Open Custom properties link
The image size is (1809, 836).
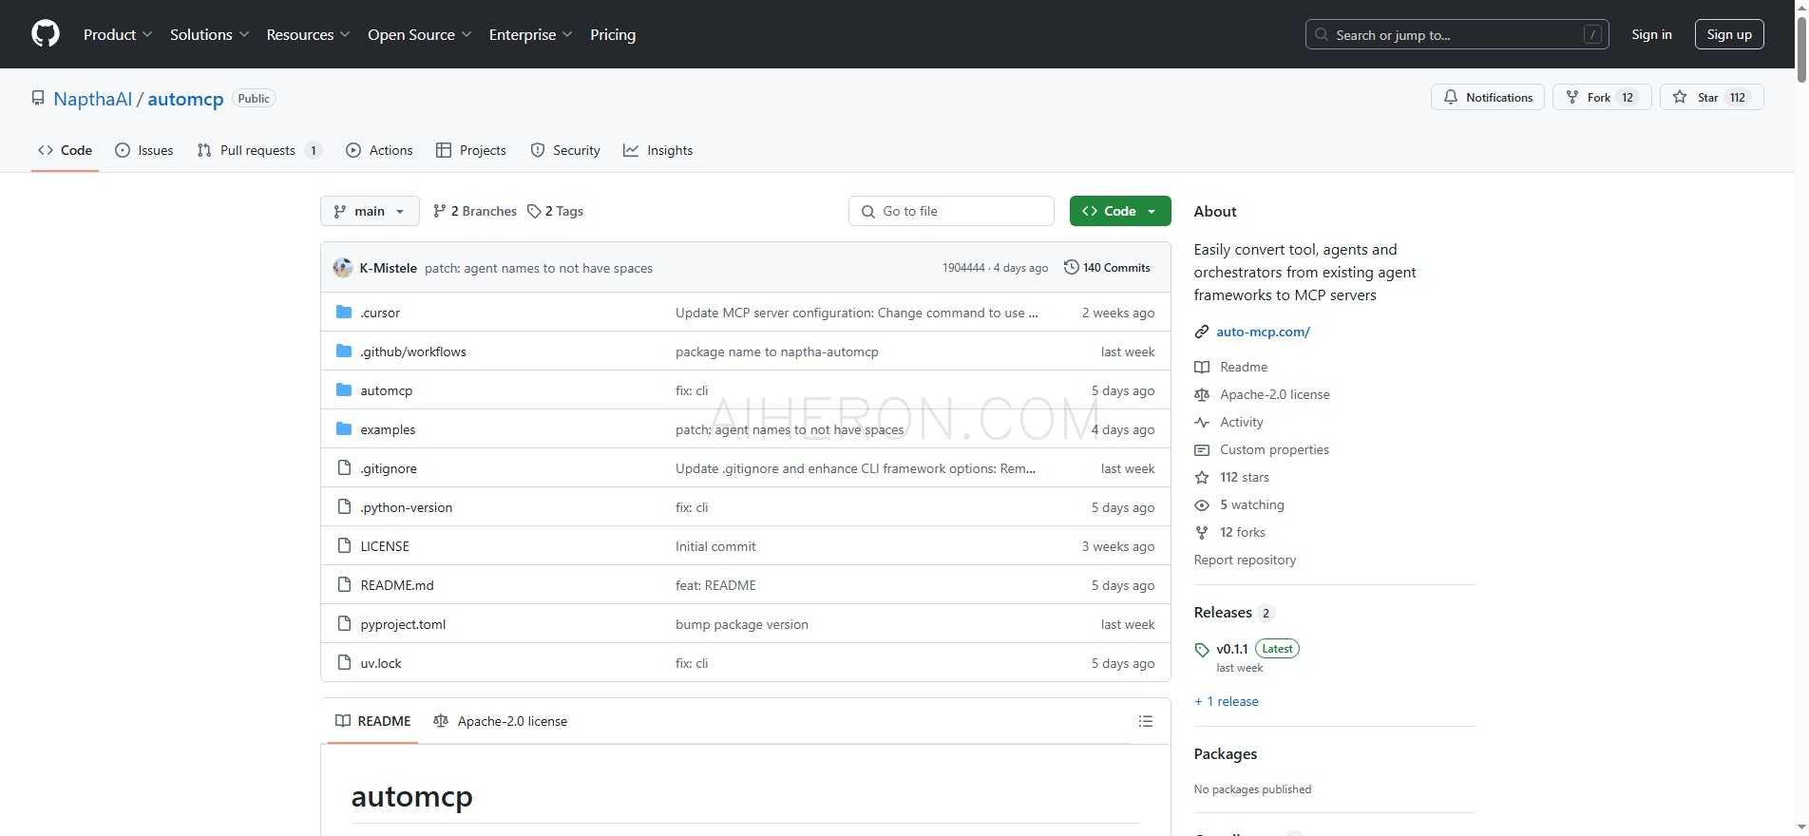1274,449
